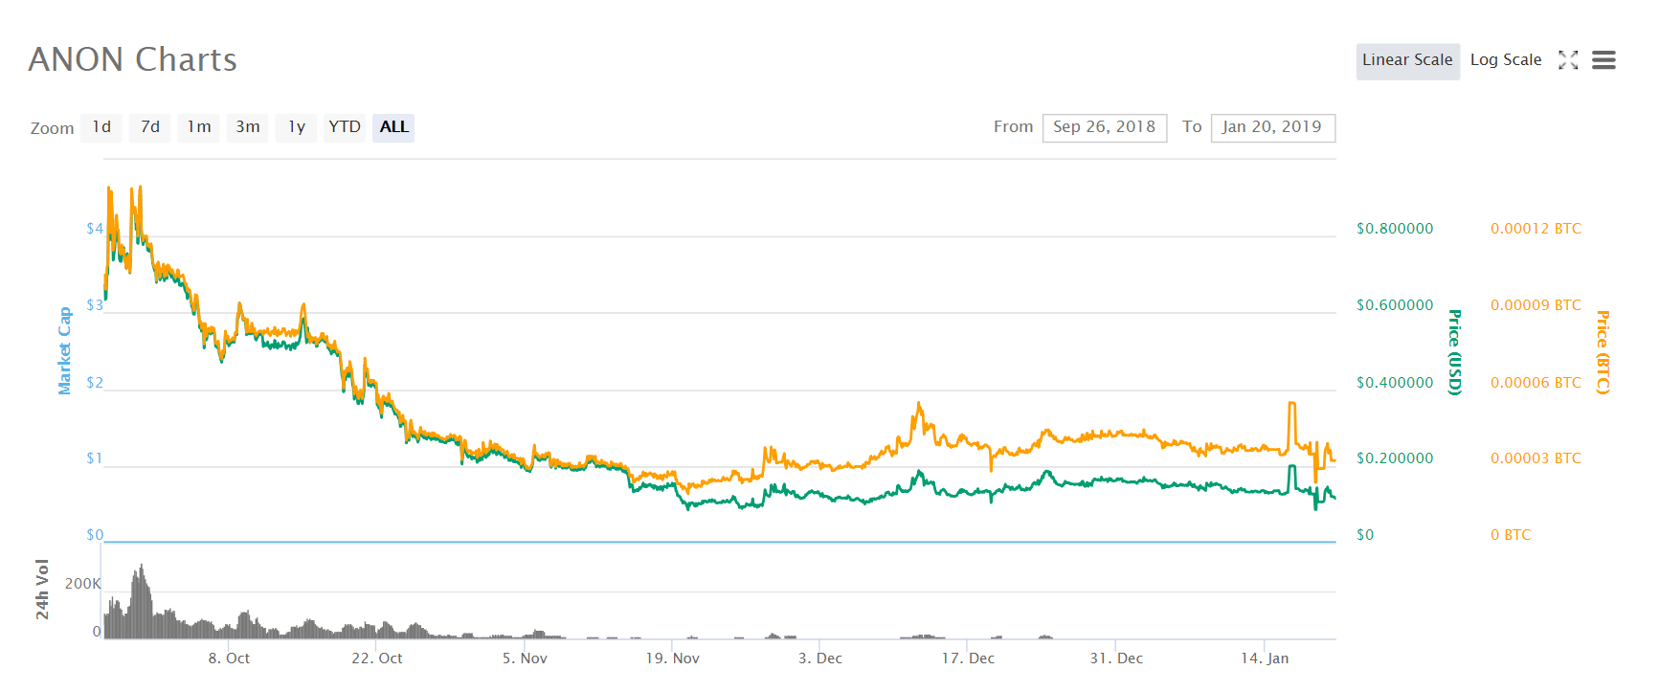Select the ALL zoom range
The width and height of the screenshot is (1659, 692).
click(393, 127)
